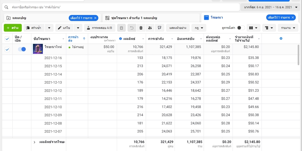Open การเข้าถึง column header menu
Viewport: 302px width, 151px height.
(172, 39)
